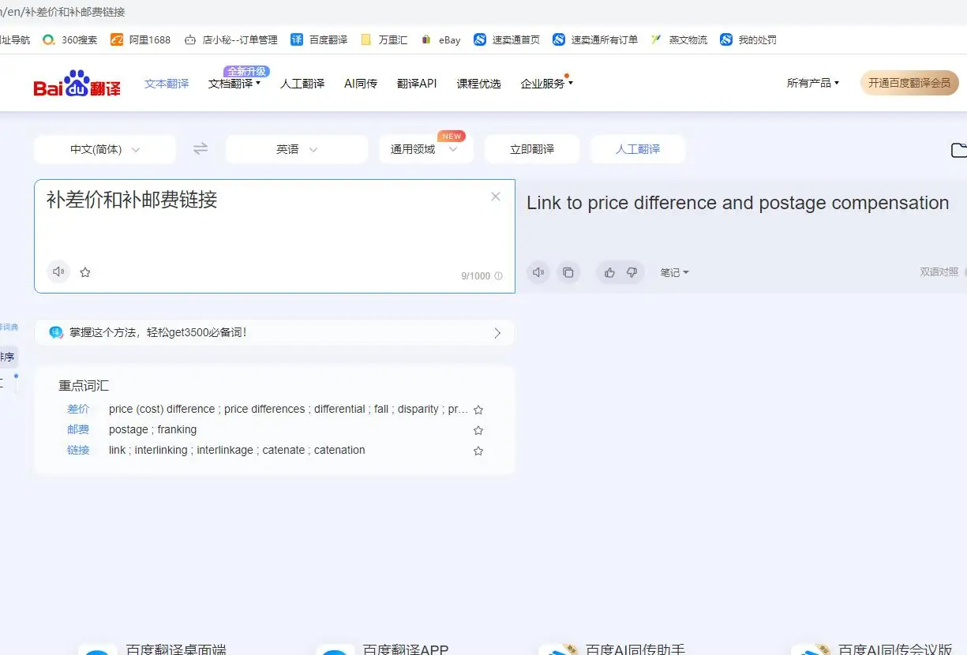Star the 链接 vocabulary entry
The image size is (967, 655).
(478, 451)
